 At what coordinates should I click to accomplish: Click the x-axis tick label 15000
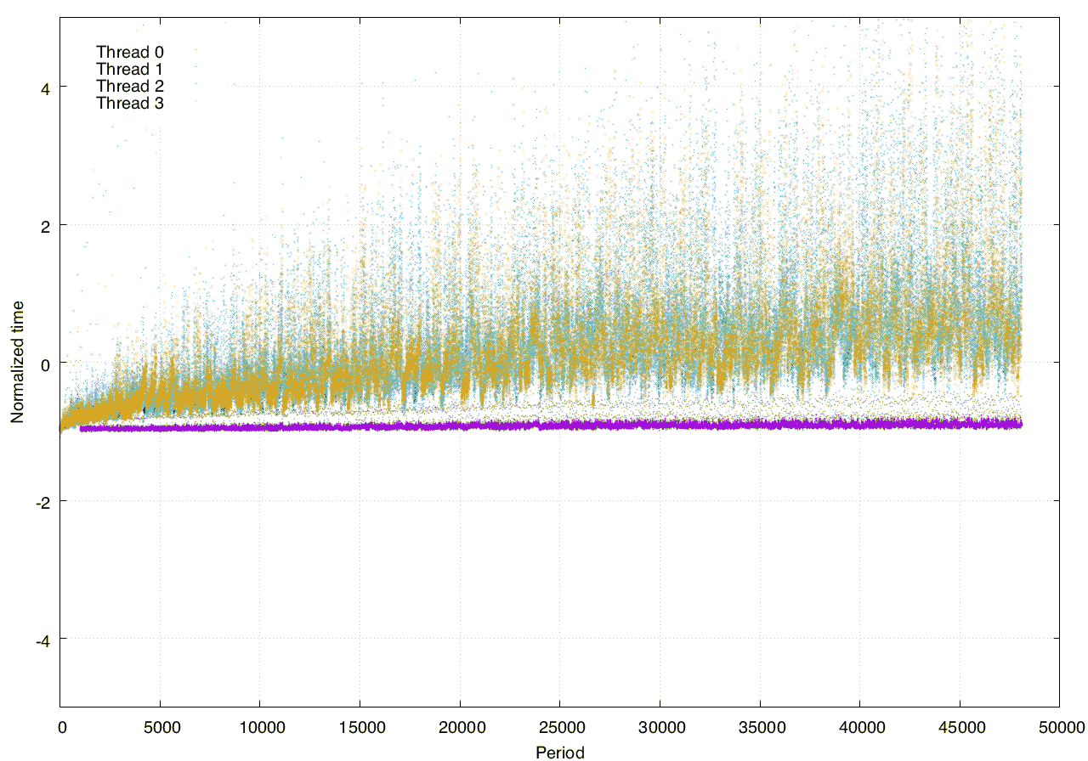(x=360, y=728)
